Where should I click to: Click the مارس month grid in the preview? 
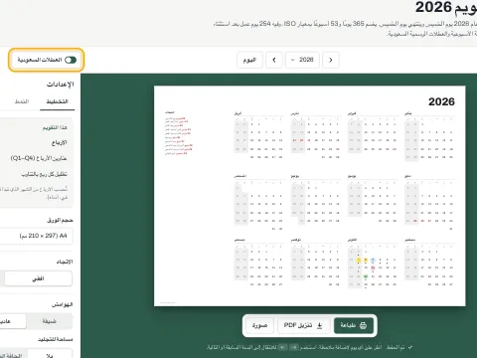[x=316, y=135]
